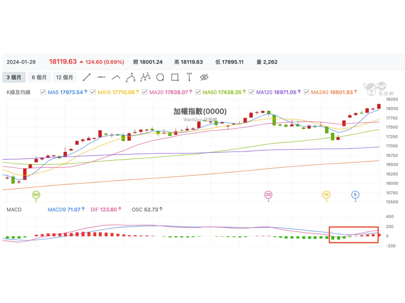This screenshot has height=303, width=405.
Task: Click the pink 20 marker on chart
Action: (x=268, y=194)
